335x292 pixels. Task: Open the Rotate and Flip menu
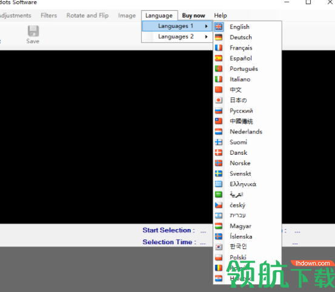tap(88, 16)
